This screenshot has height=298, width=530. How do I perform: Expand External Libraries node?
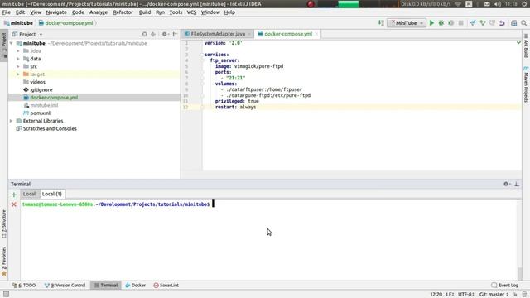(11, 121)
